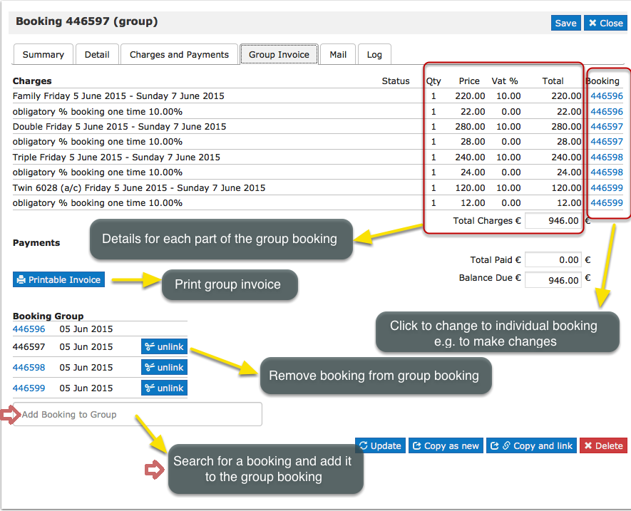Delete the booking with the red button

pyautogui.click(x=603, y=445)
